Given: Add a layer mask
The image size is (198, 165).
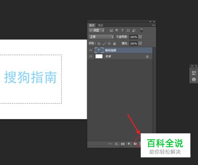Looking at the screenshot, I should [x=123, y=144].
